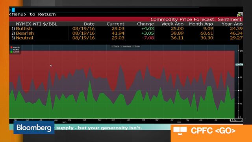Click Bearish year ago value 46.34

pos(236,33)
